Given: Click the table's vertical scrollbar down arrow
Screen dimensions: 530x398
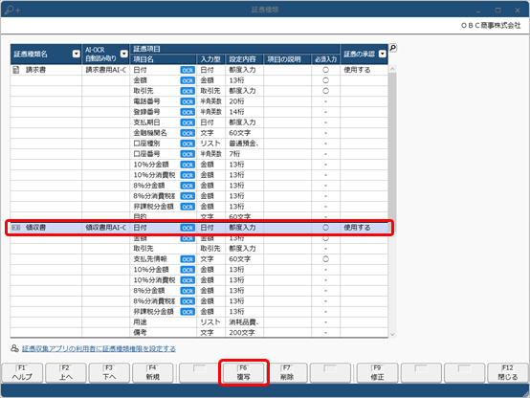Looking at the screenshot, I should tap(392, 335).
